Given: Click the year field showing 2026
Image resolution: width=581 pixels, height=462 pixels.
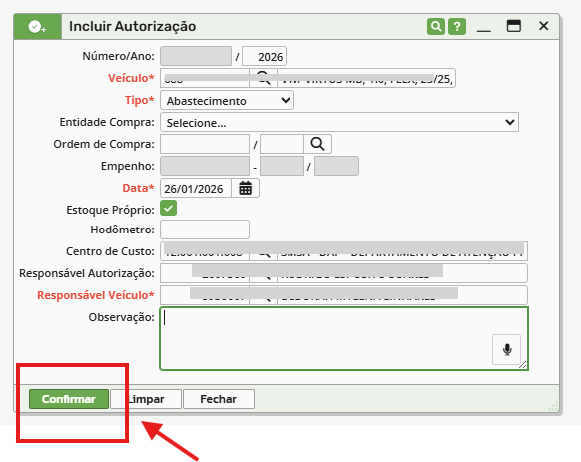Looking at the screenshot, I should click(x=264, y=56).
